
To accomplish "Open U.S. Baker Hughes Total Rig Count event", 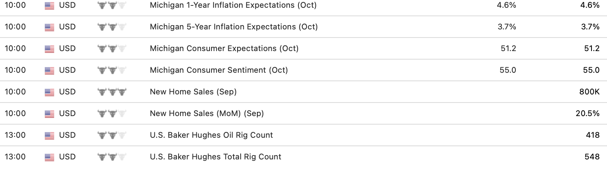I will 215,157.
